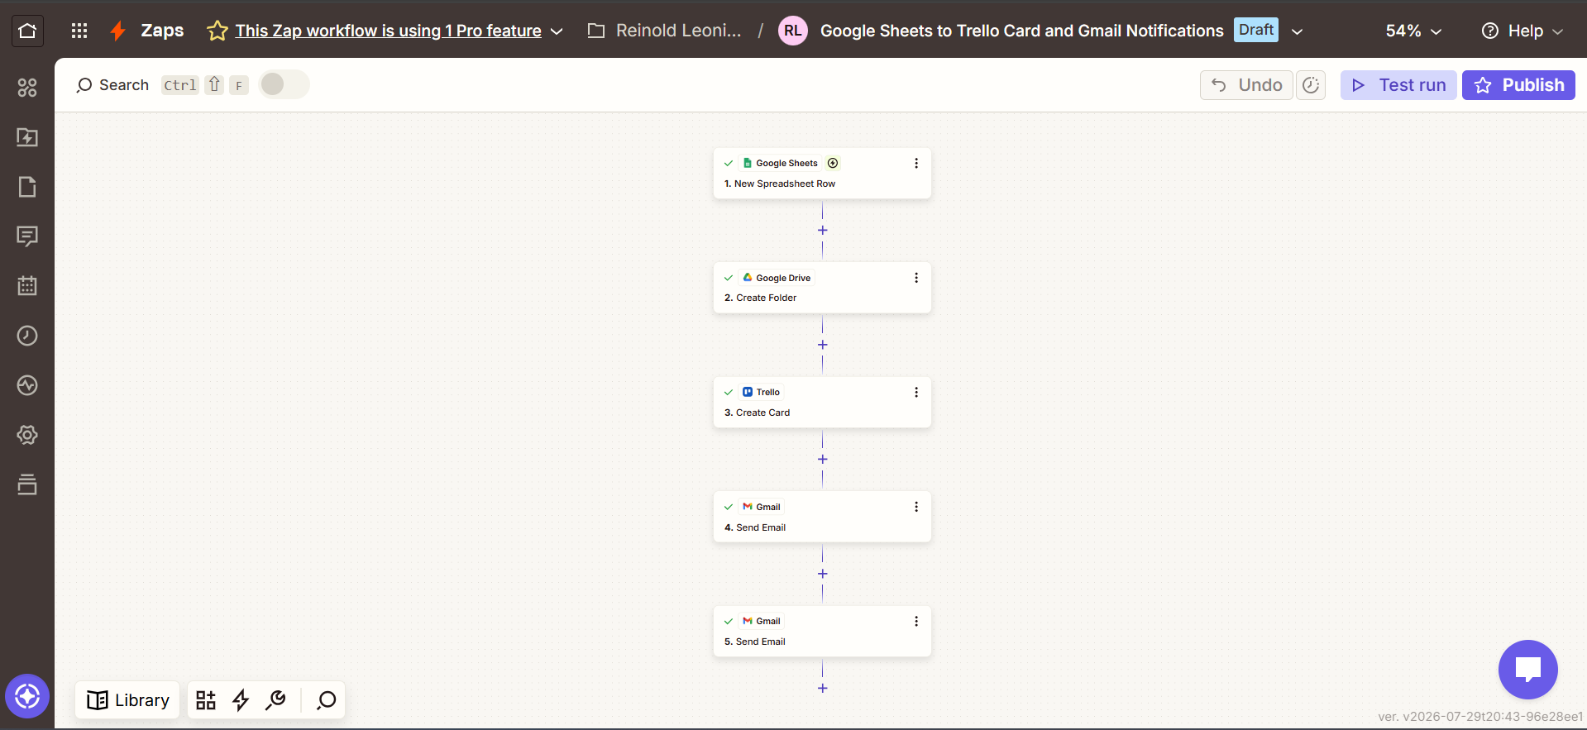Open the step 4 Gmail three-dot menu
Screen dimensions: 1587x730
(916, 507)
